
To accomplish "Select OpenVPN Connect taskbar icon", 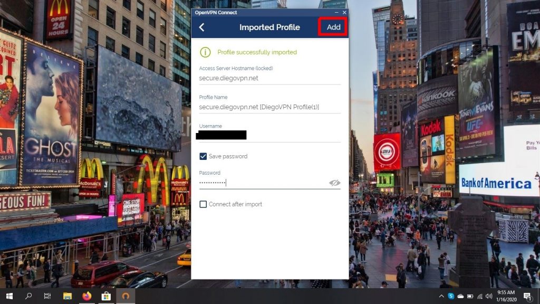I will pos(126,296).
